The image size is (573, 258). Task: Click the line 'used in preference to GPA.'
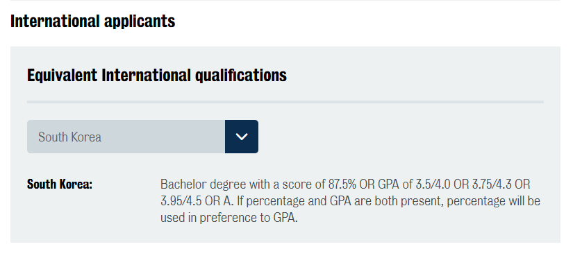tap(229, 218)
